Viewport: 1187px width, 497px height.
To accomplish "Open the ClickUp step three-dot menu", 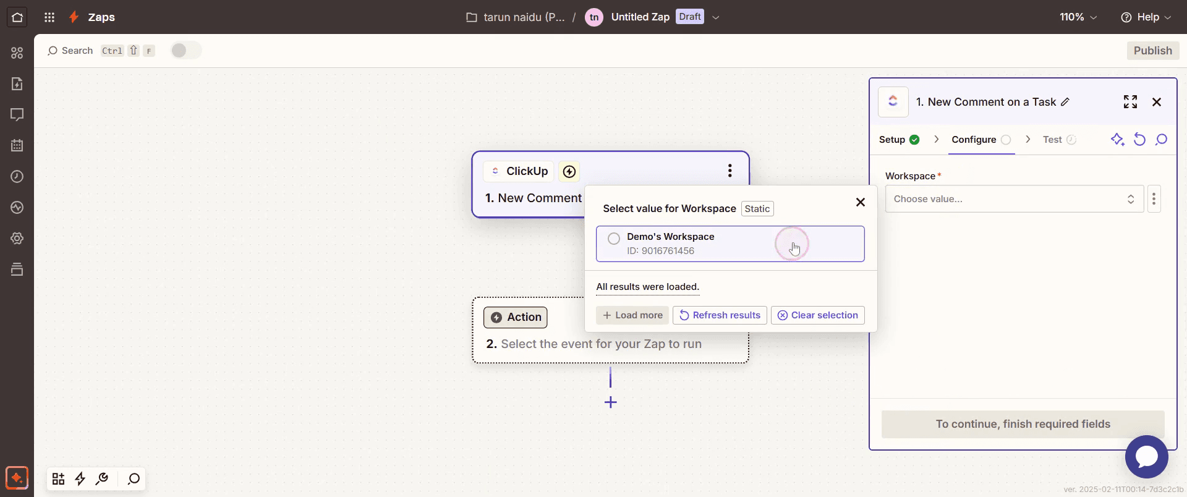I will click(x=730, y=171).
